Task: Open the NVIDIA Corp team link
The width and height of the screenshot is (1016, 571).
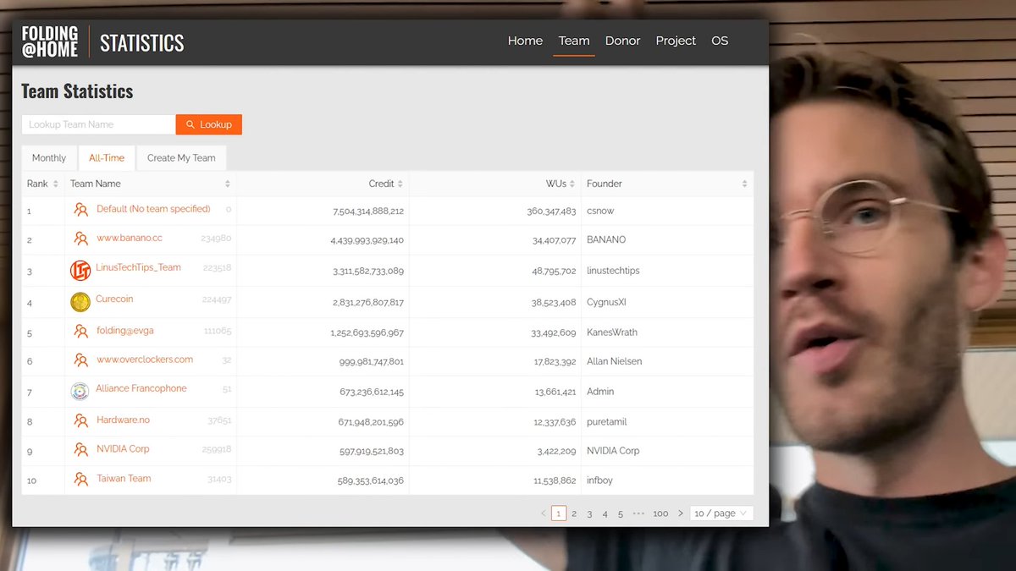Action: (x=123, y=449)
